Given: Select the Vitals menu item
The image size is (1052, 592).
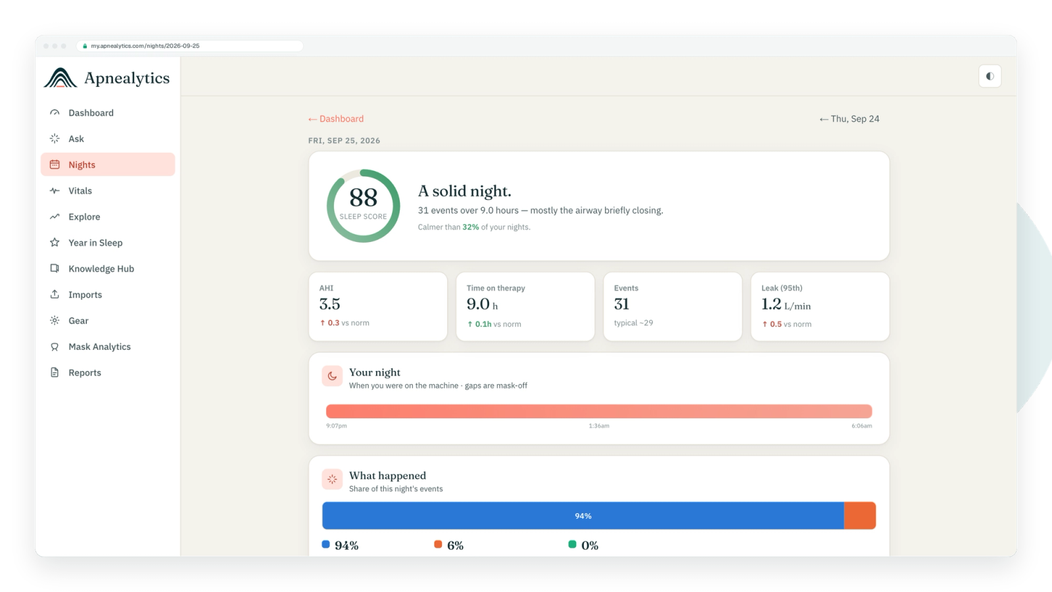Looking at the screenshot, I should point(108,191).
